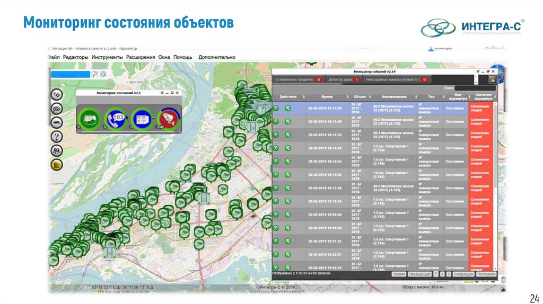This screenshot has height=304, width=543.
Task: Click the blue map search field
Action: (x=71, y=74)
